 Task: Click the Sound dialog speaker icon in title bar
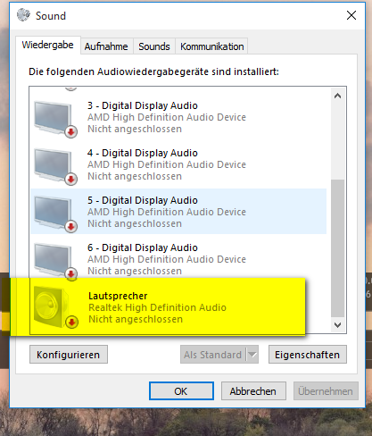tap(23, 15)
